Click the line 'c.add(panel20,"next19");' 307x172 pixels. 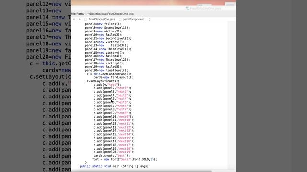pos(114,152)
